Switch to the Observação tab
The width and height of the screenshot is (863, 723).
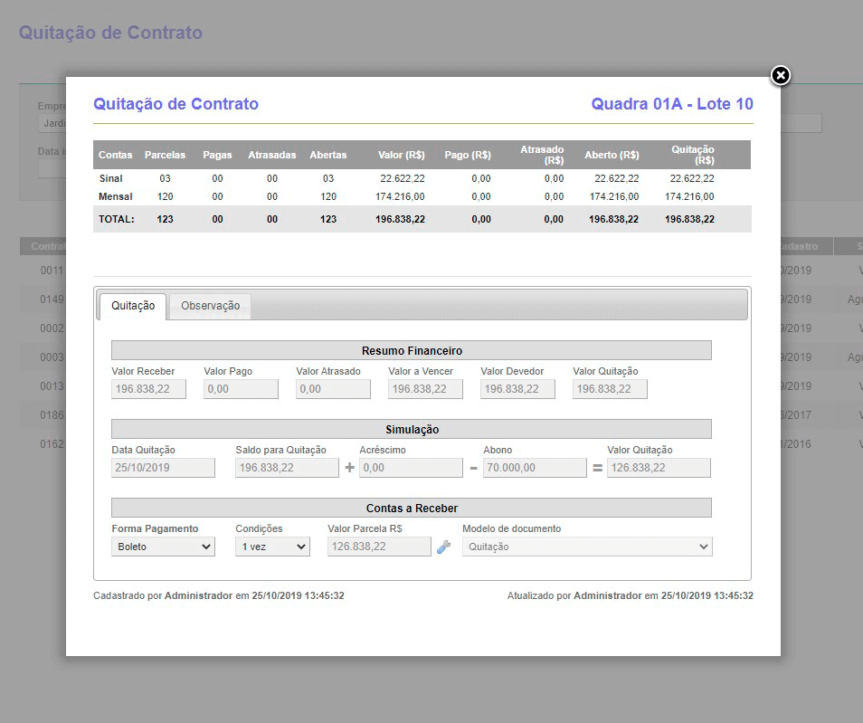(x=210, y=306)
